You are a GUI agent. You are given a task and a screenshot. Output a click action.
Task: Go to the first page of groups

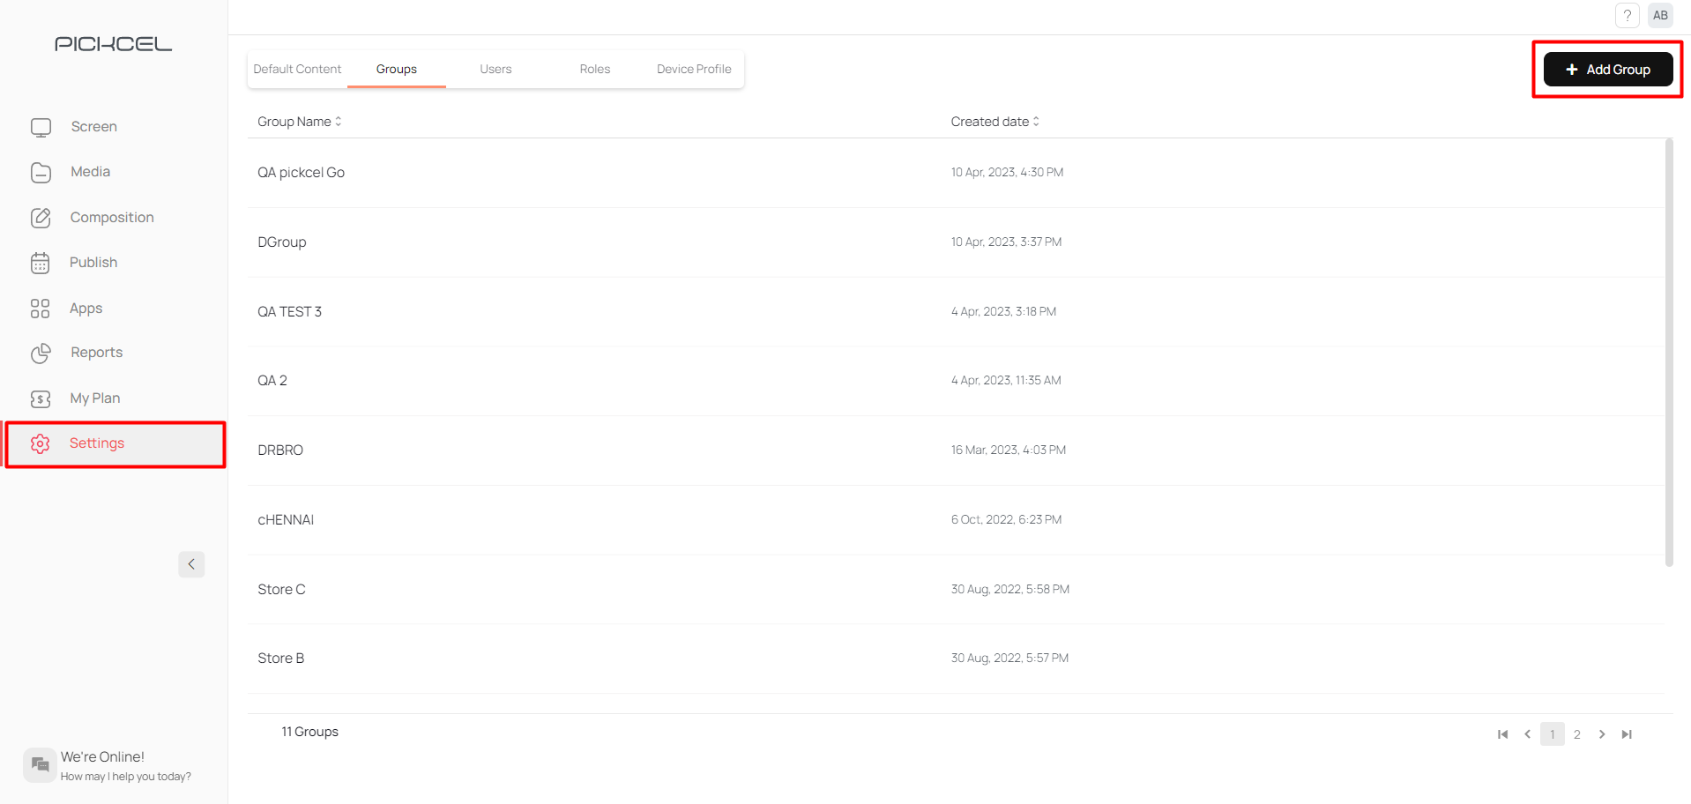[x=1503, y=734]
